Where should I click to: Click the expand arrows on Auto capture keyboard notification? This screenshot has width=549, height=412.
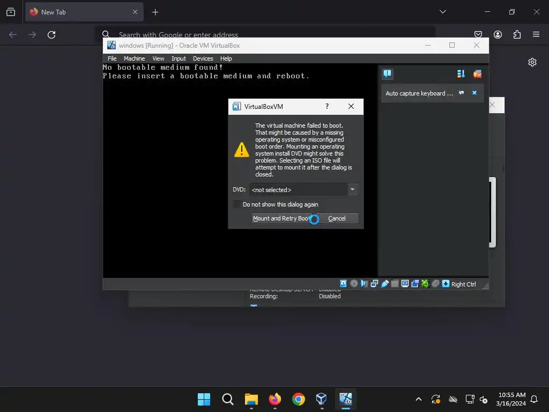coord(461,93)
